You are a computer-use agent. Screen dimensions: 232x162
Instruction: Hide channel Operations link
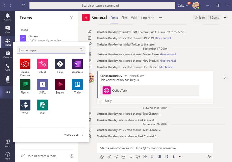(165, 67)
